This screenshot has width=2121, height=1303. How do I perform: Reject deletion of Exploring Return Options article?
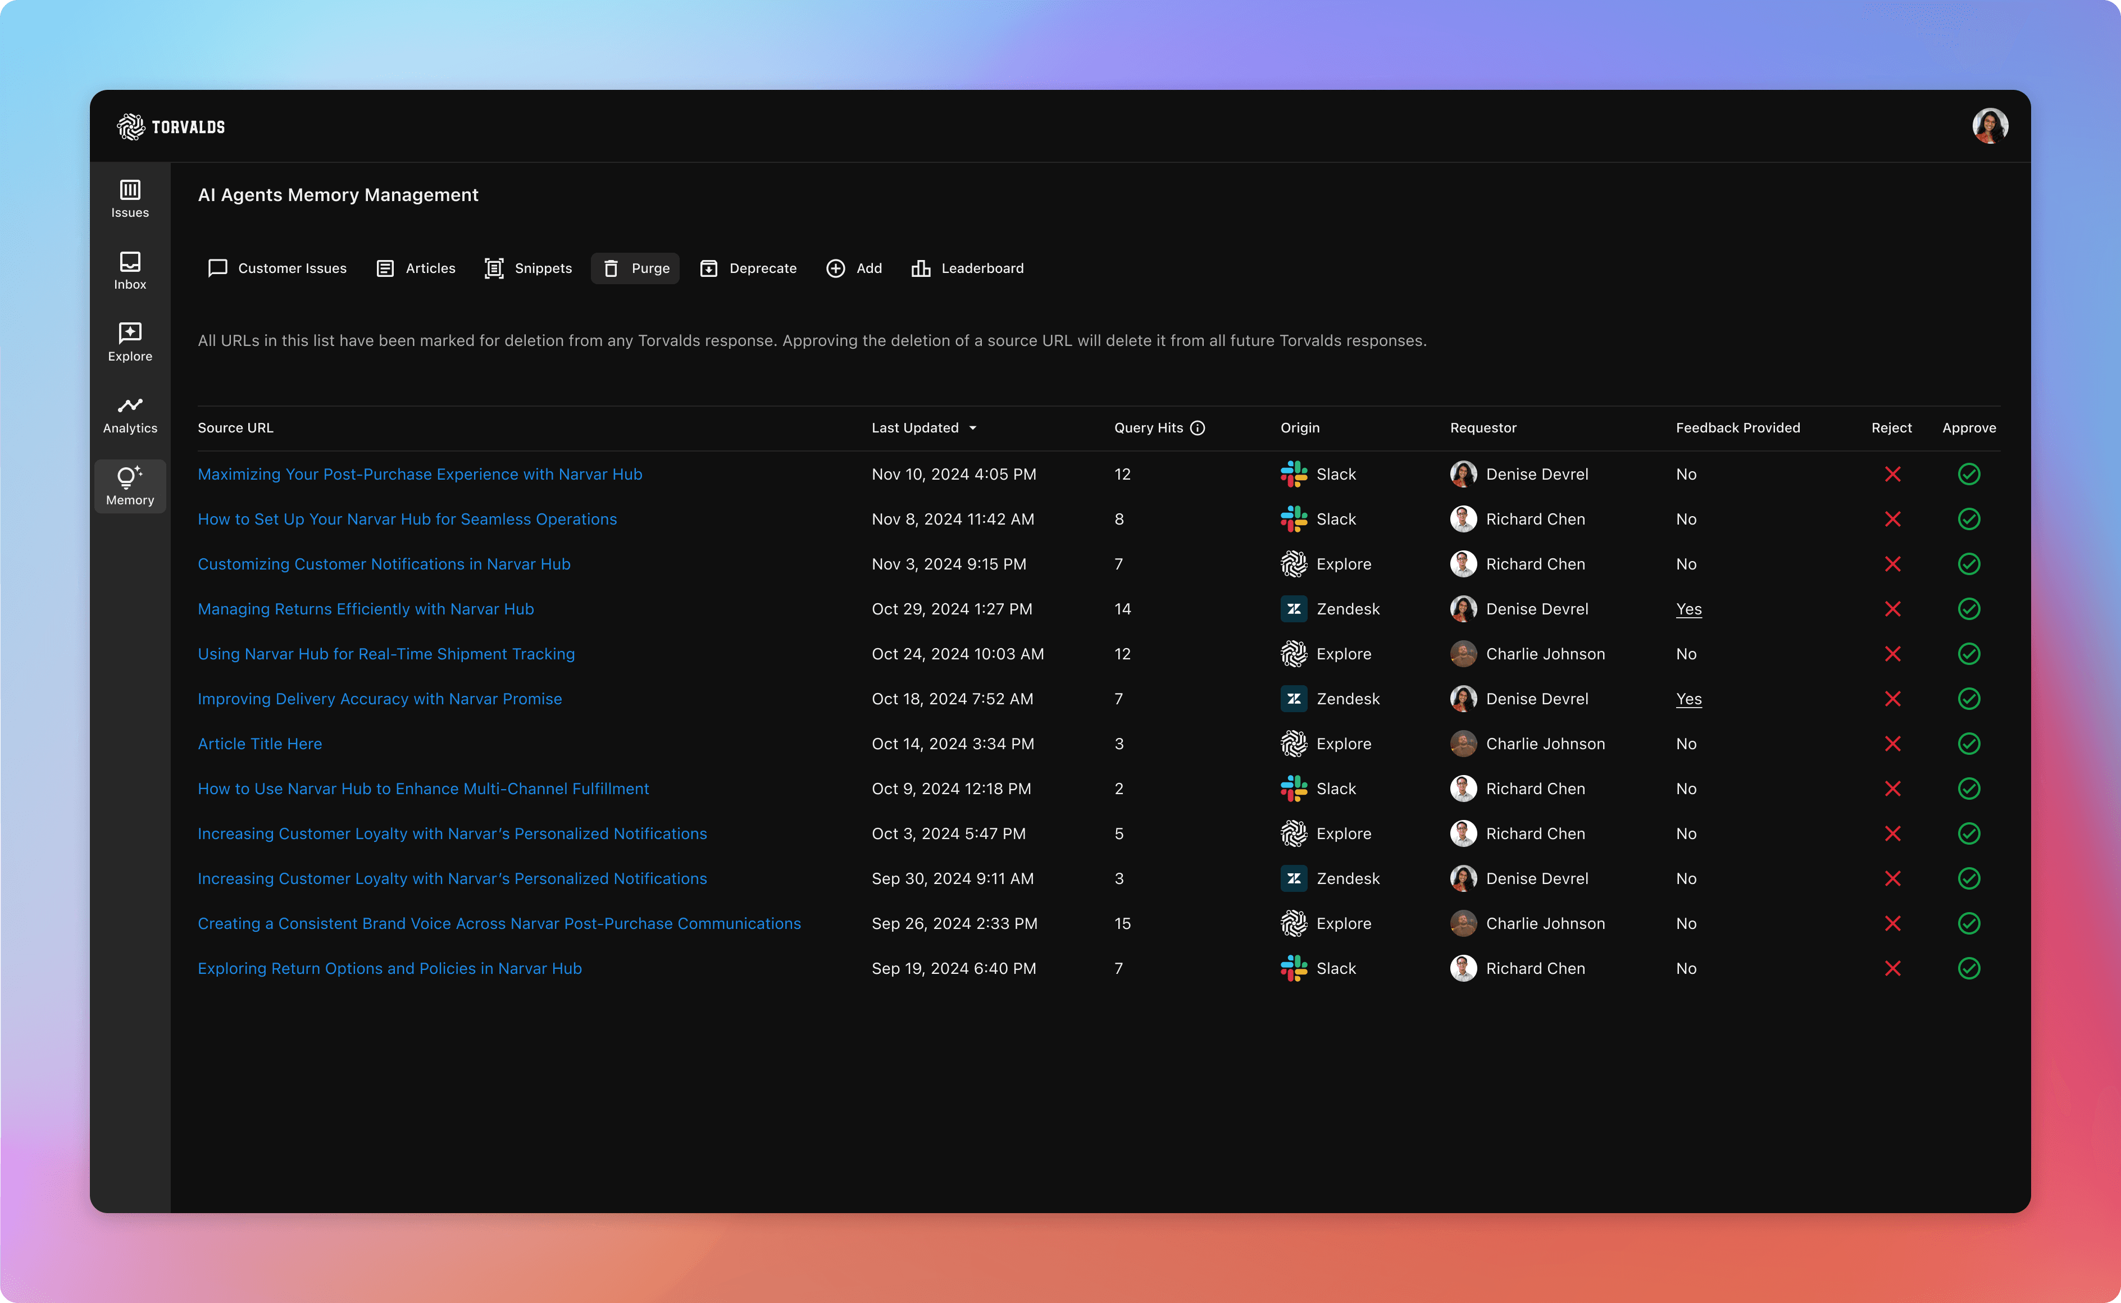click(1892, 969)
